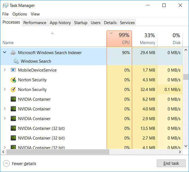Click the first NVIDIA Container icon
The height and width of the screenshot is (172, 189).
click(13, 99)
